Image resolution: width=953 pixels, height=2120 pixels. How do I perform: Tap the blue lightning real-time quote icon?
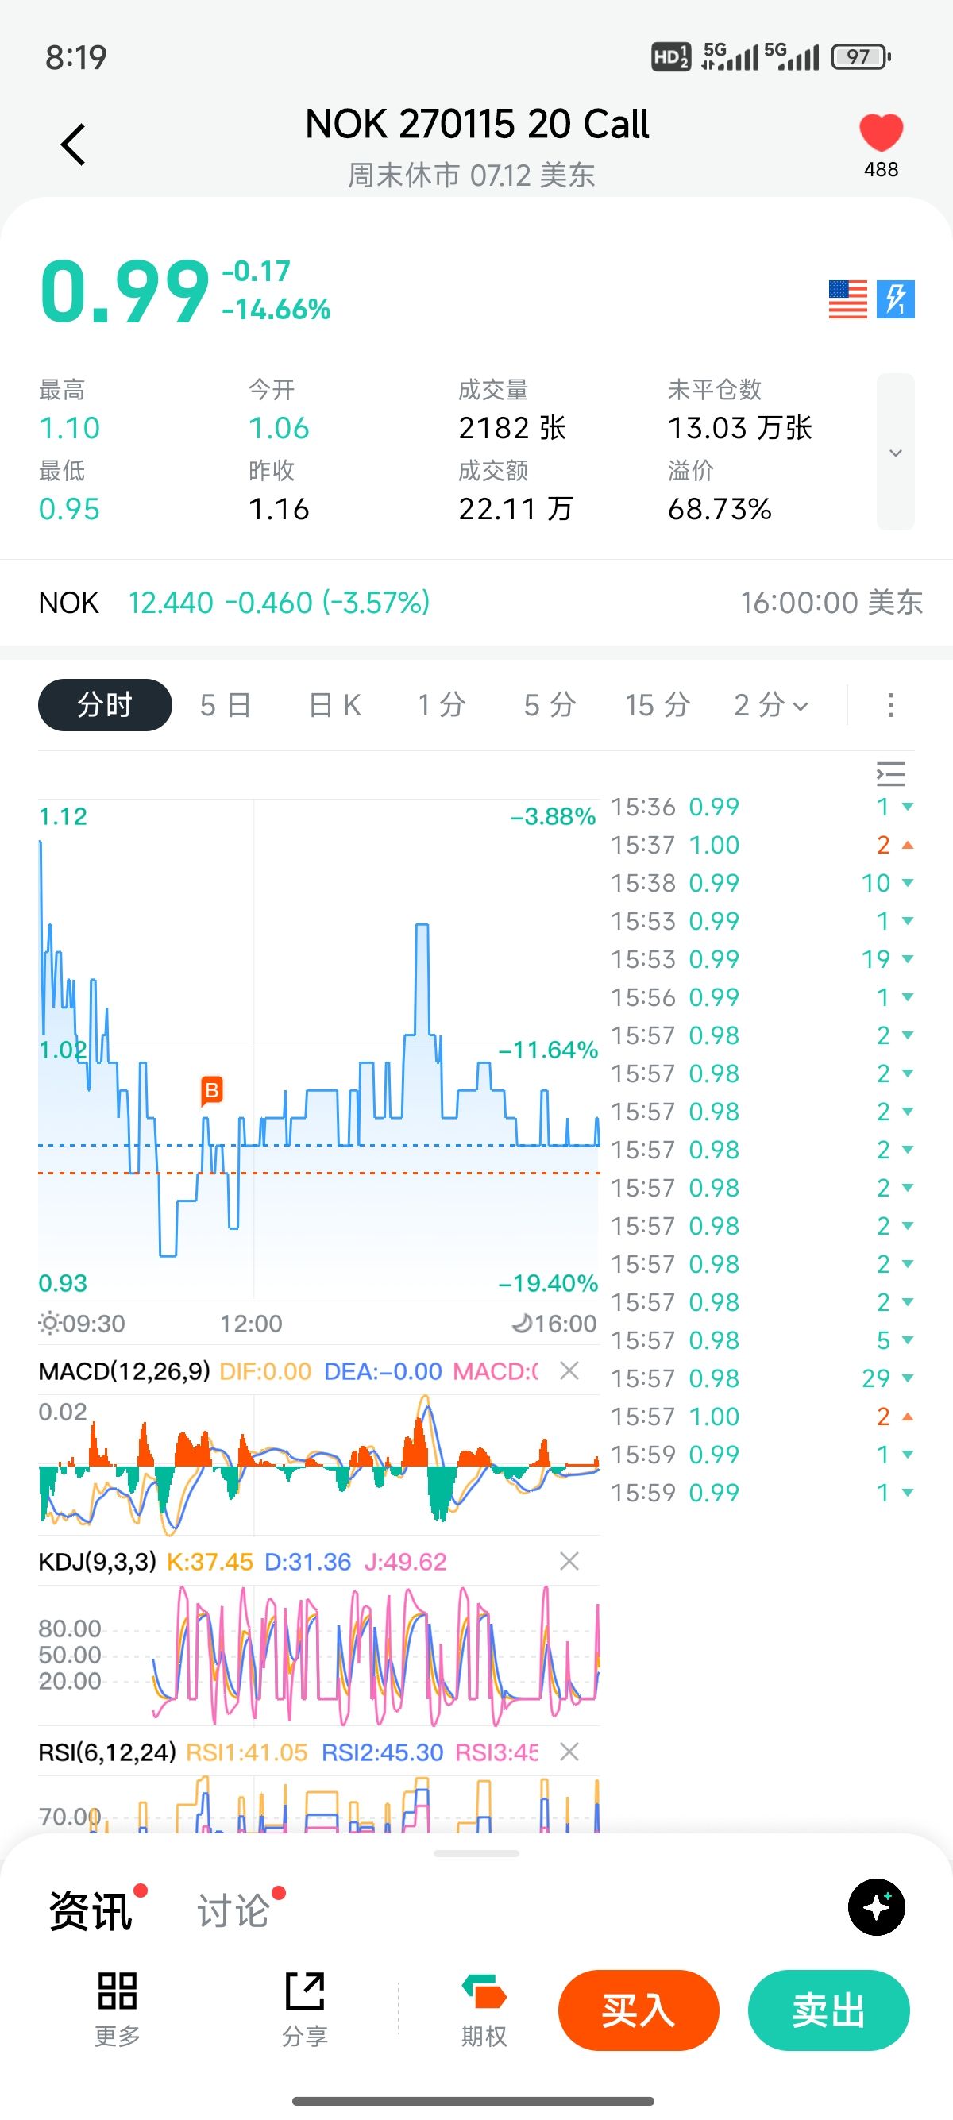pos(895,299)
